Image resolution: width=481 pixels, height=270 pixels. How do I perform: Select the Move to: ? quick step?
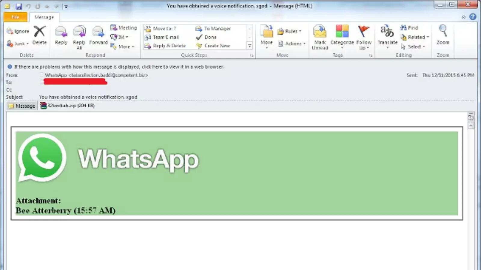pos(161,28)
